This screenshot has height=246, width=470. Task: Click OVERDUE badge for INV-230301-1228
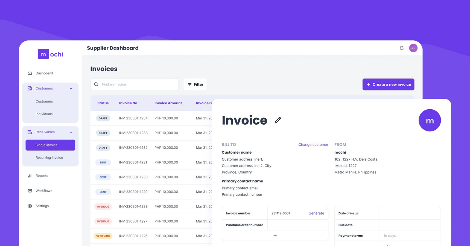coord(103,207)
